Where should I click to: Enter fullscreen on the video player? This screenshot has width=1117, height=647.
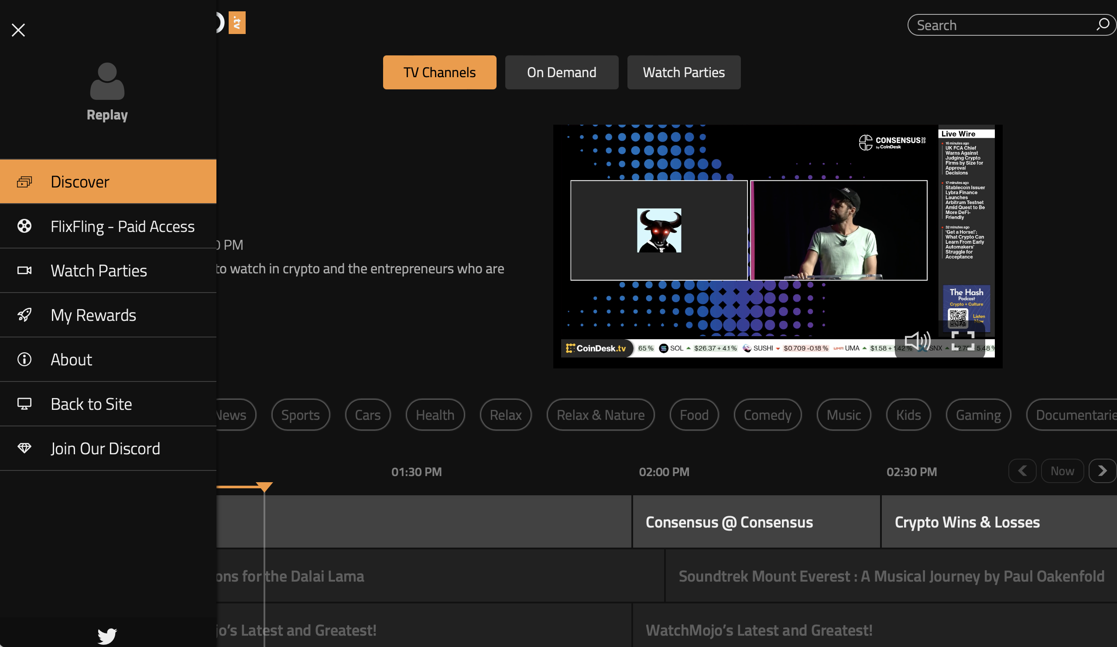coord(963,341)
